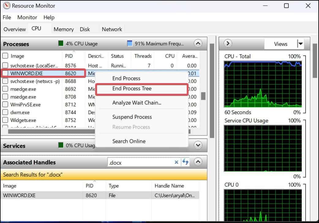The width and height of the screenshot is (319, 223).
Task: Switch to the Memory tab
Action: [x=64, y=29]
